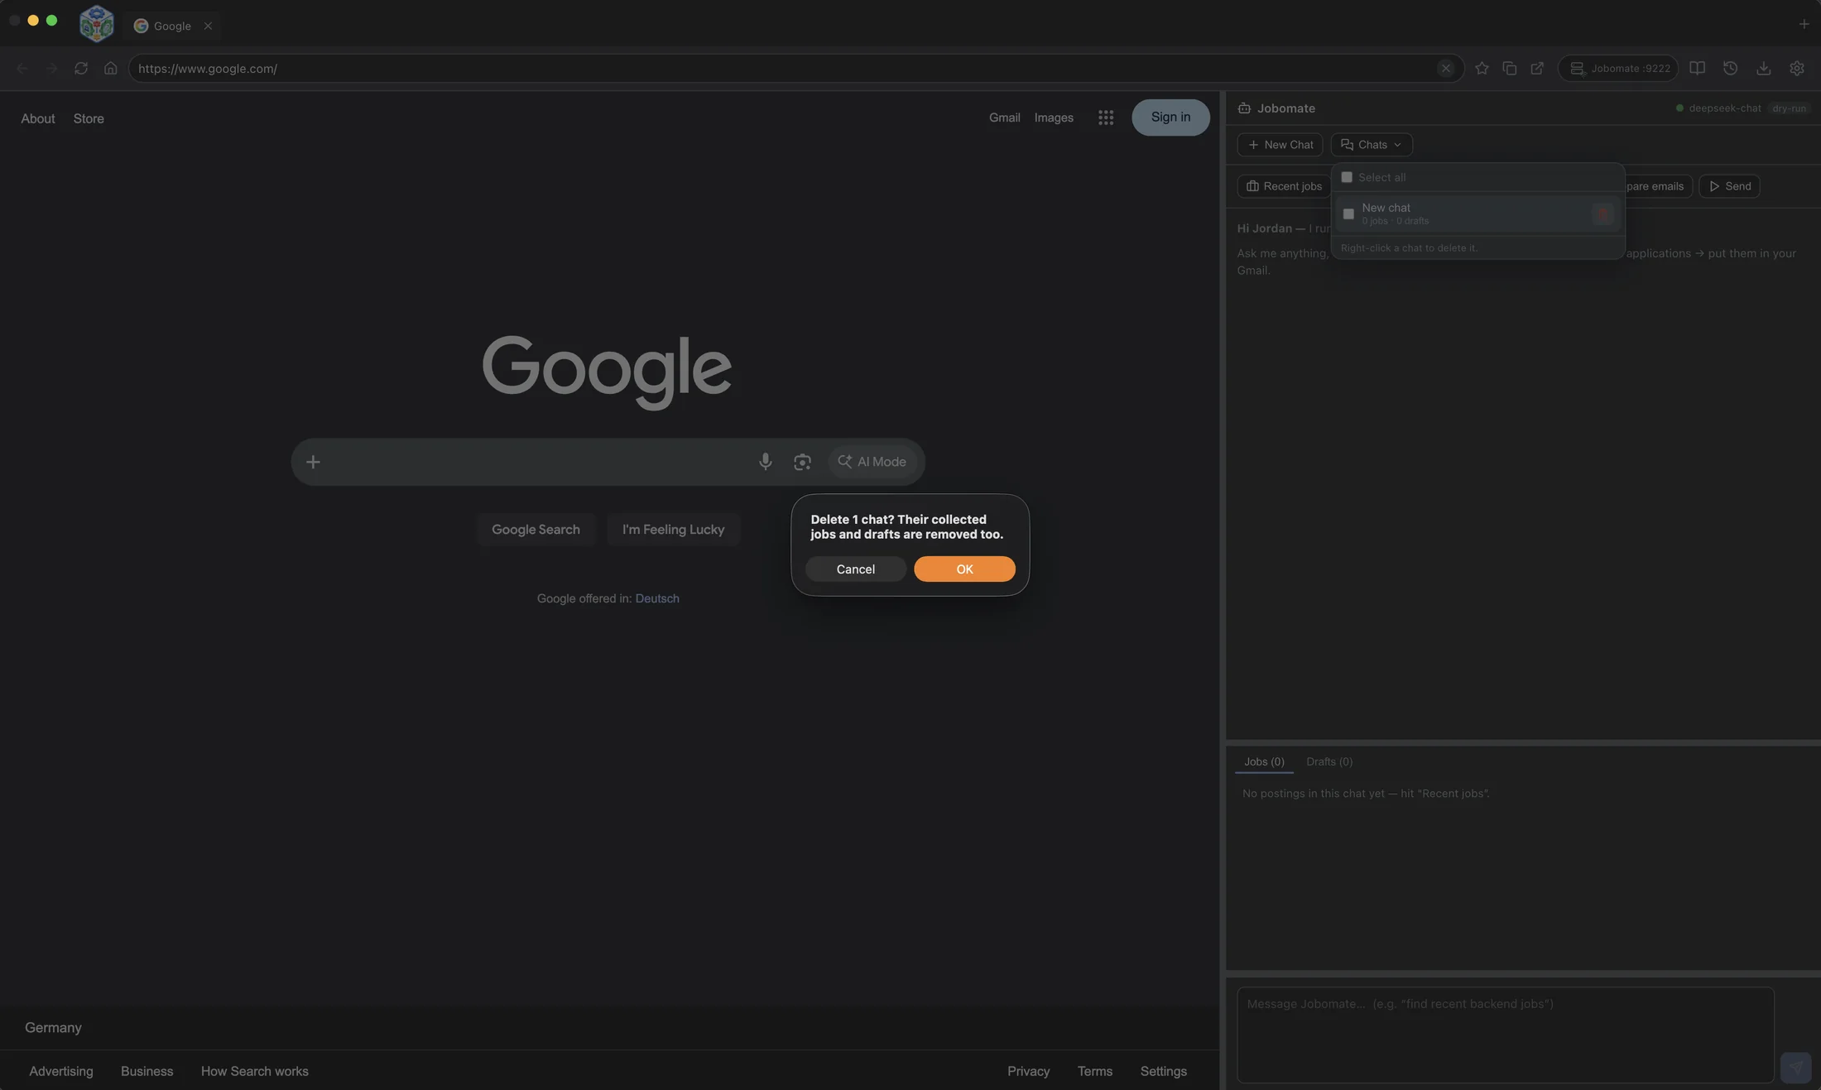Click the browser app cube logo
The image size is (1821, 1090).
(x=96, y=23)
